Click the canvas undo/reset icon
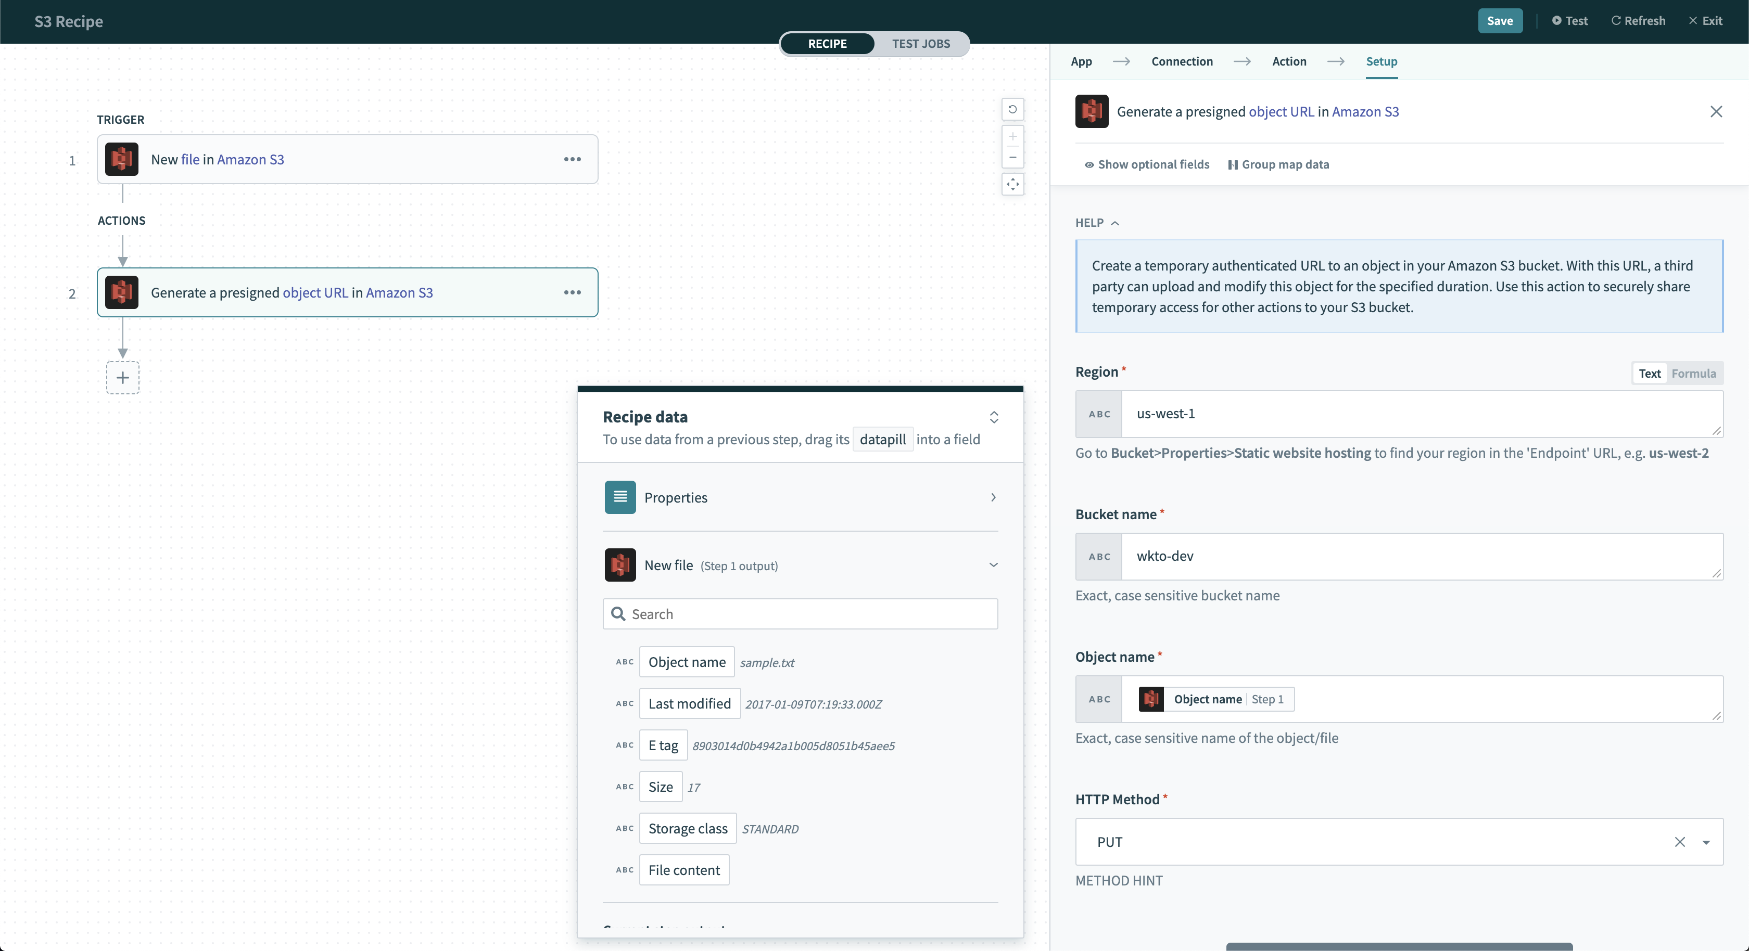 [x=1012, y=109]
